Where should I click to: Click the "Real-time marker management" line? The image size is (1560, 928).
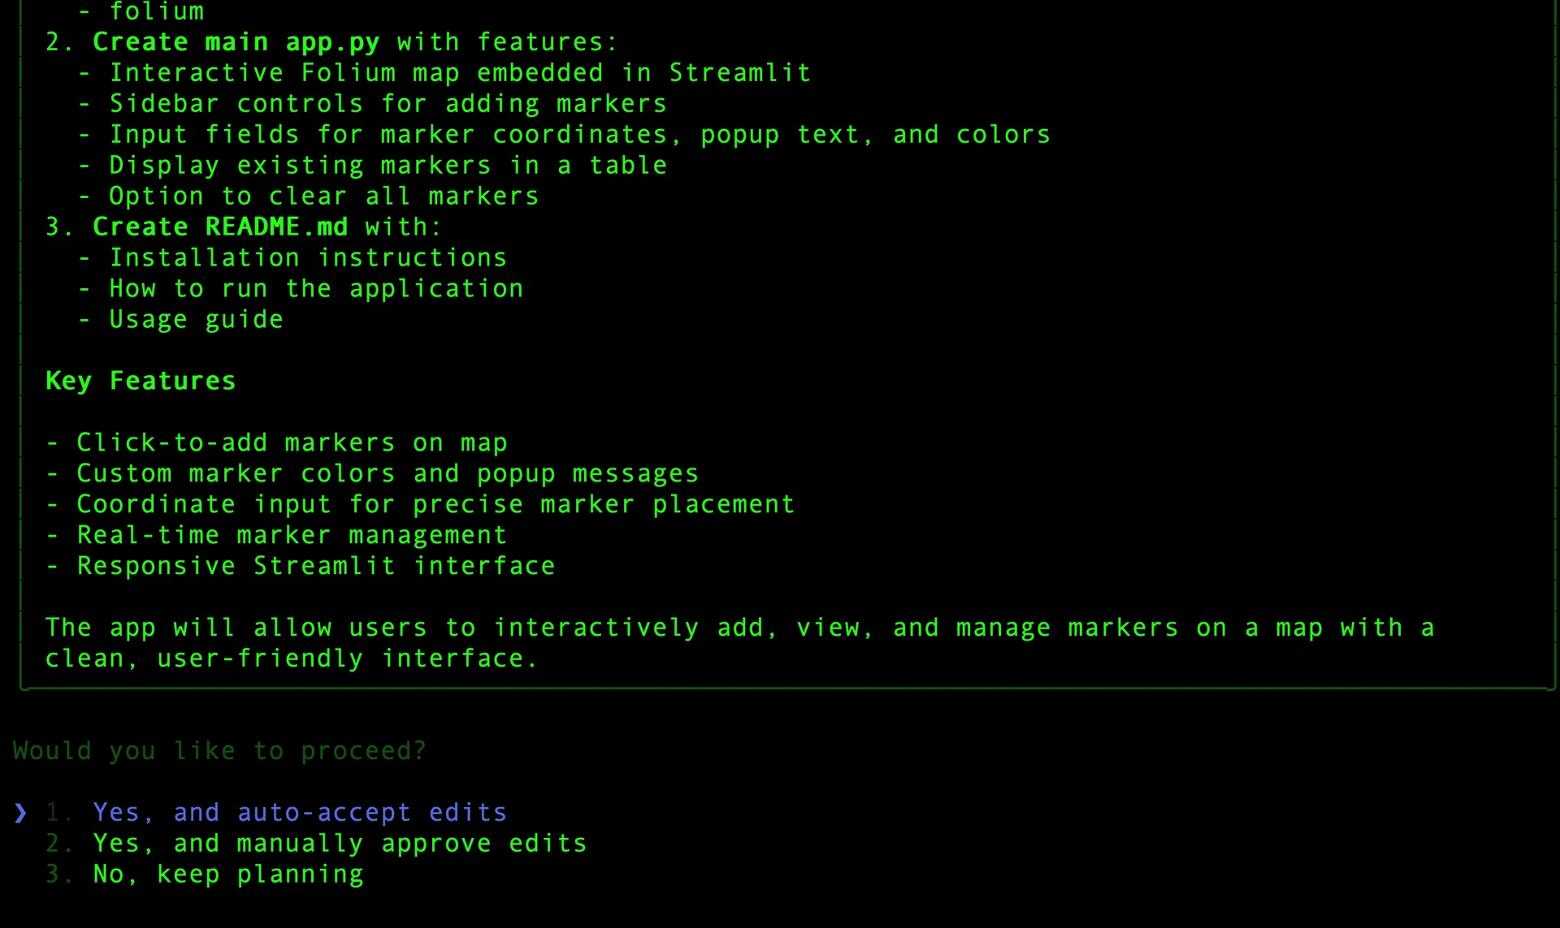292,536
